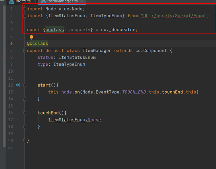216x169 pixels.
Task: Click the yellow lightbulb quick-fix icon
Action: [x=31, y=37]
